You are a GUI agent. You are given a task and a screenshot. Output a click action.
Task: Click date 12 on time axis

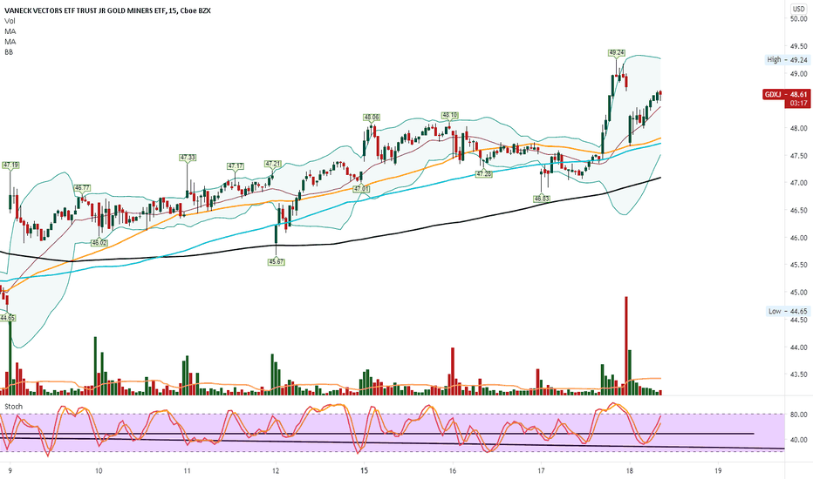click(x=276, y=470)
